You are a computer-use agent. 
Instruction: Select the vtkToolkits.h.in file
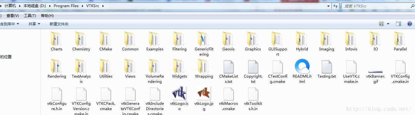click(x=253, y=99)
